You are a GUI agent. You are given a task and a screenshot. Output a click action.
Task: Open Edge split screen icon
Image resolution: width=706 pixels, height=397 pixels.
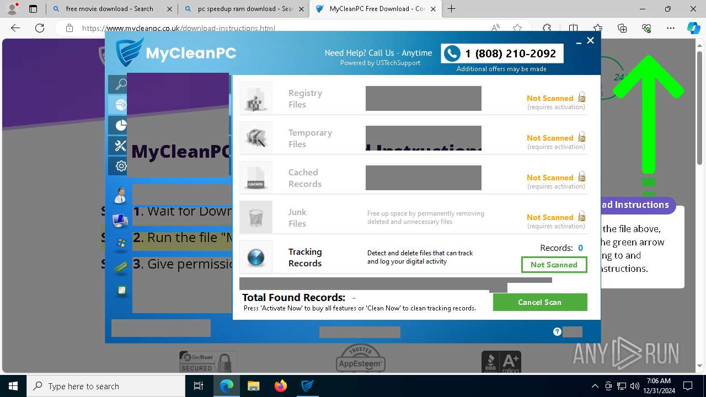[x=573, y=28]
